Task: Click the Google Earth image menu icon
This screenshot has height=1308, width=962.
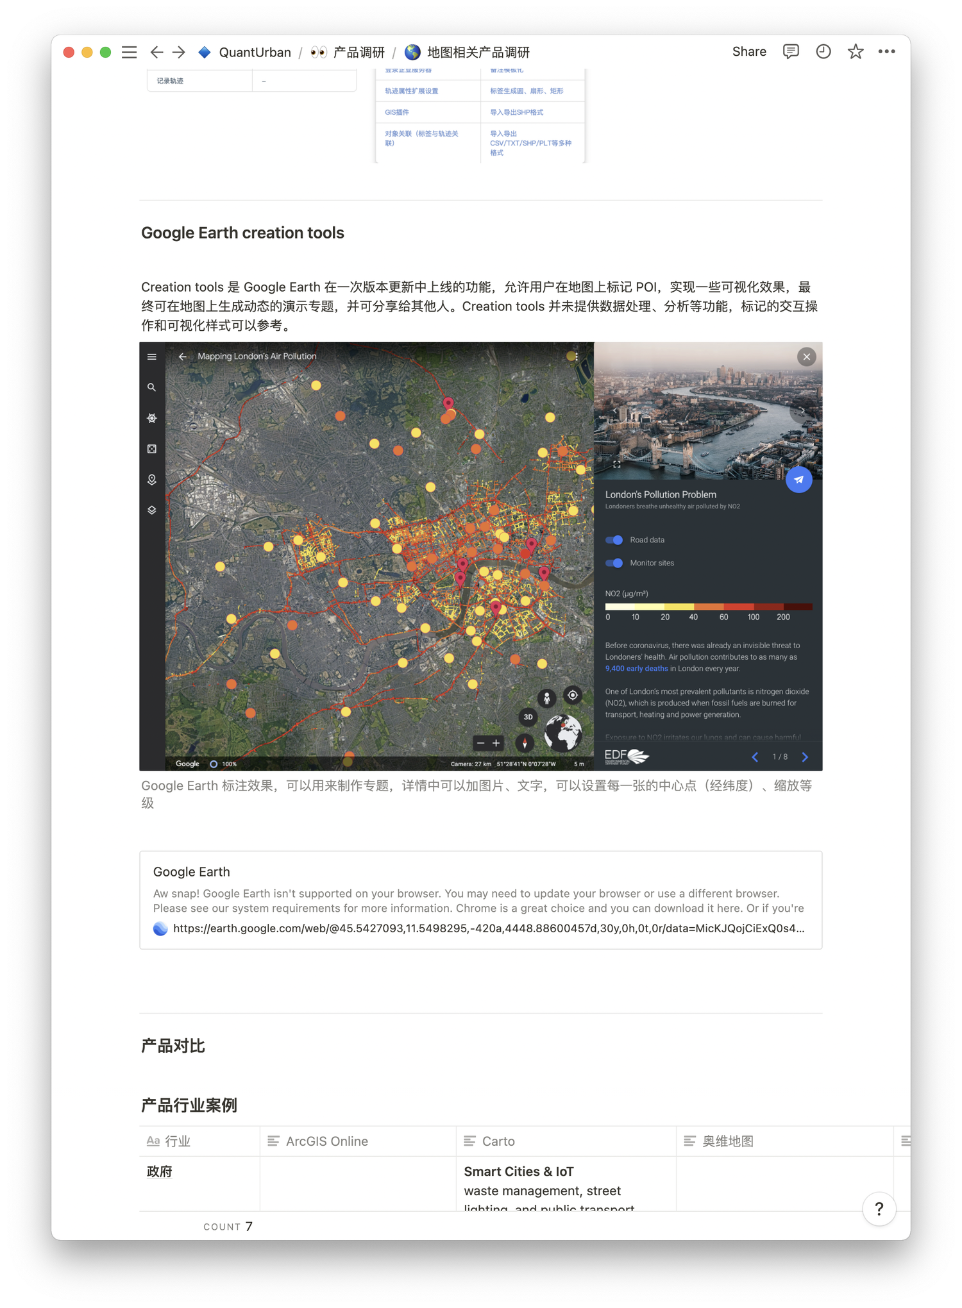Action: [152, 356]
